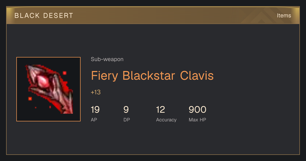306x161 pixels.
Task: Click the orange border frame of the item thumbnail
Action: pyautogui.click(x=48, y=57)
